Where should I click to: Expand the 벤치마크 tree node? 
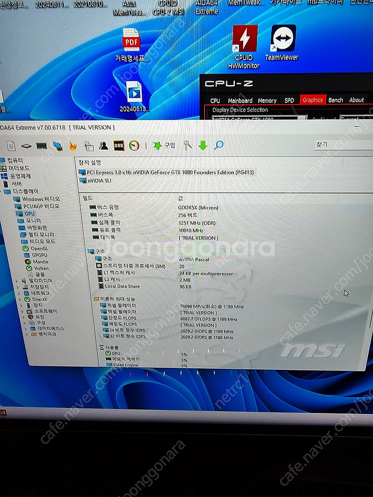27,334
